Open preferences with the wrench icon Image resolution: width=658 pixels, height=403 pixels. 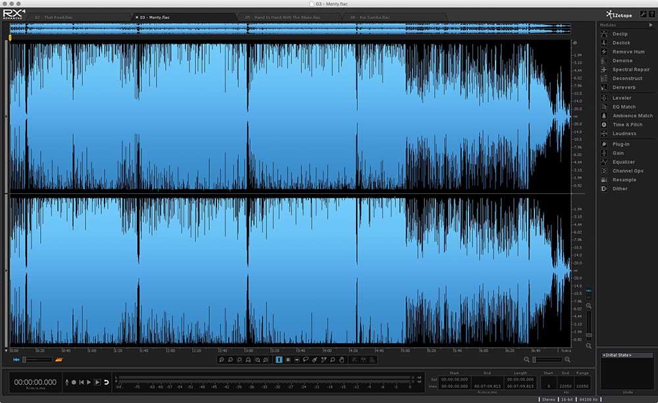pyautogui.click(x=643, y=14)
